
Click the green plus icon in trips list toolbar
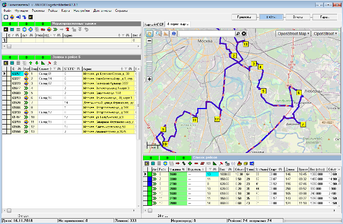(x=190, y=164)
